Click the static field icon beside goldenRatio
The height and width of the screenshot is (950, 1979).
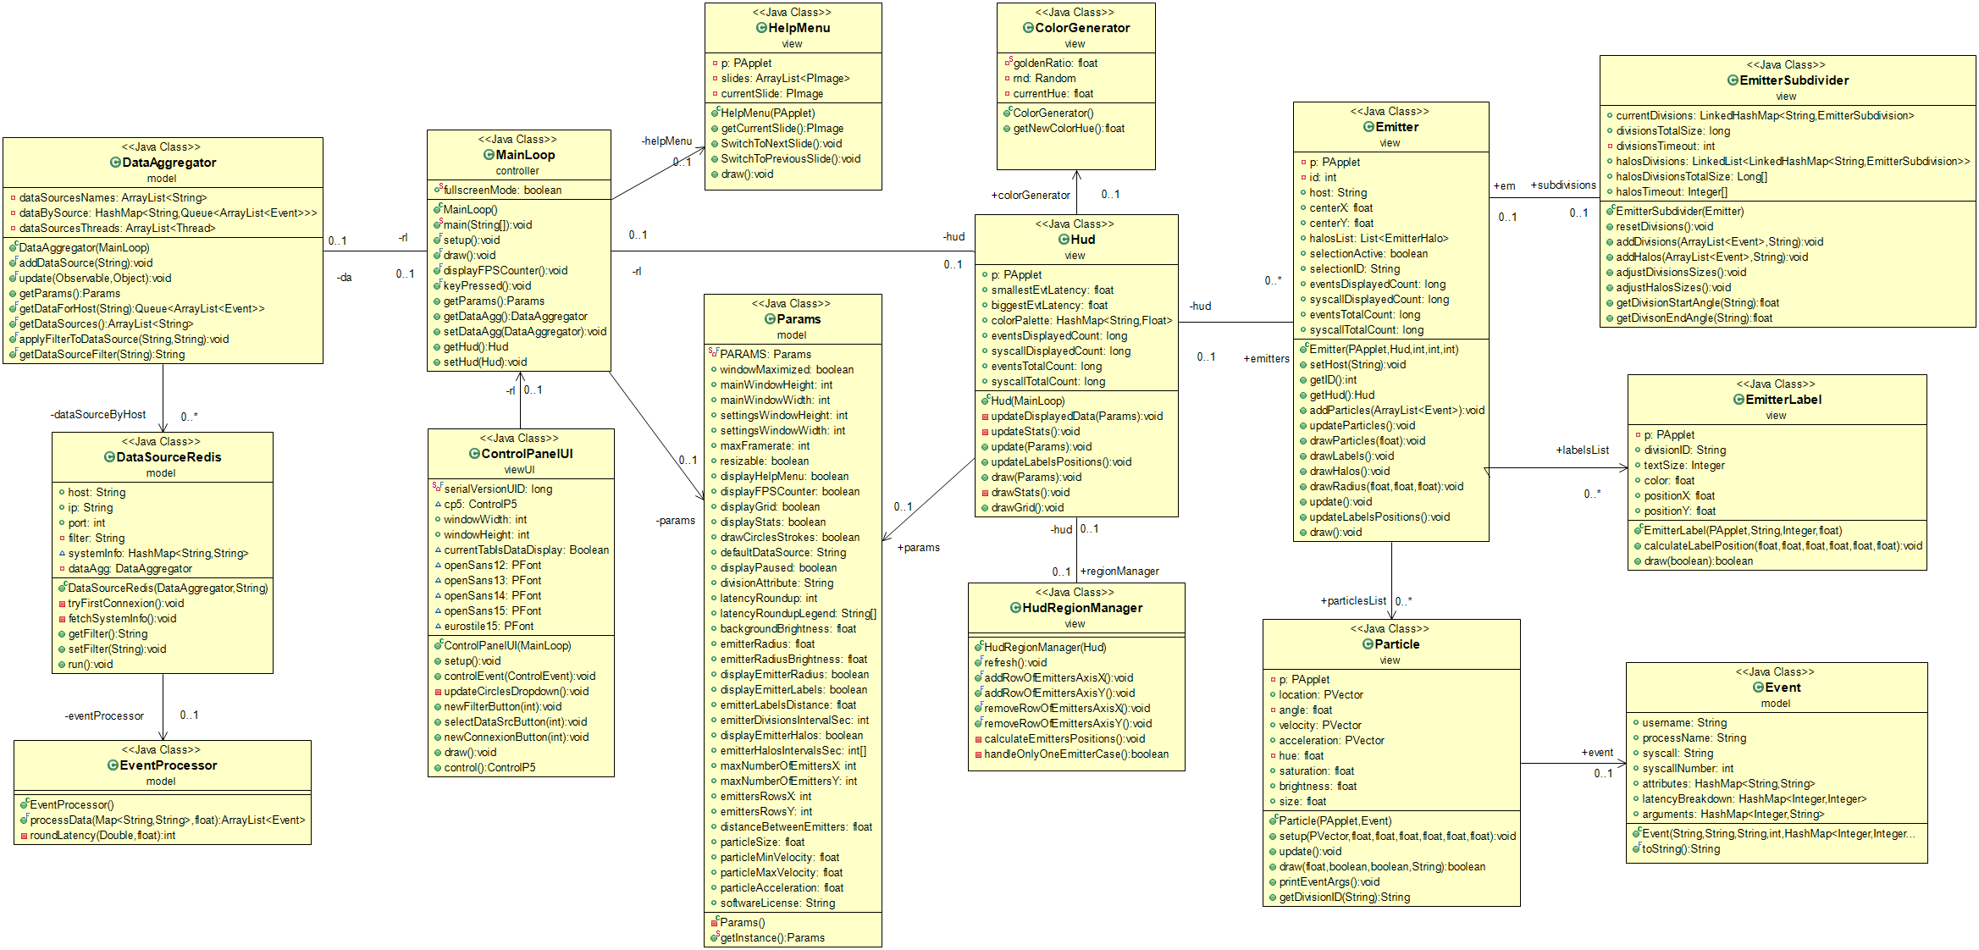[x=1009, y=63]
